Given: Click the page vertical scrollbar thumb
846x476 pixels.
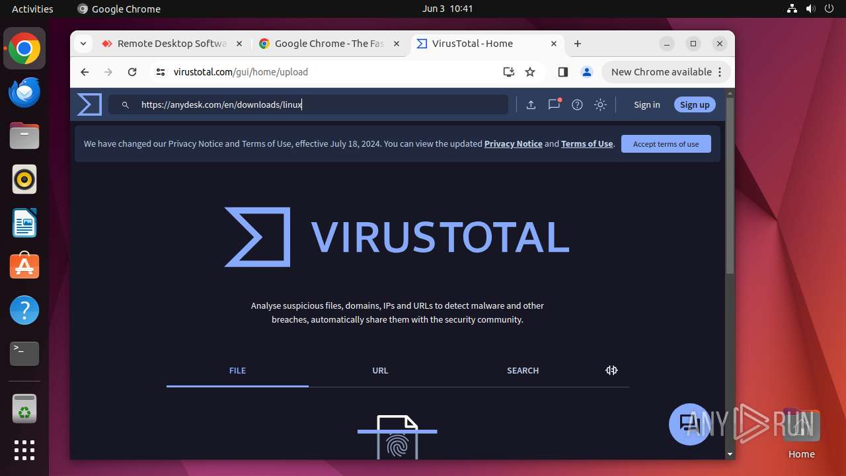Looking at the screenshot, I should [x=730, y=185].
